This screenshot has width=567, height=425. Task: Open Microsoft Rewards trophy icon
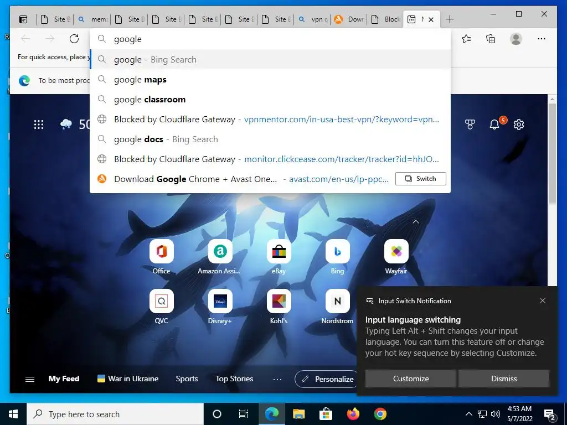[470, 125]
